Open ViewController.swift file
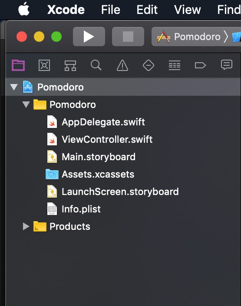This screenshot has width=241, height=306. pyautogui.click(x=107, y=139)
